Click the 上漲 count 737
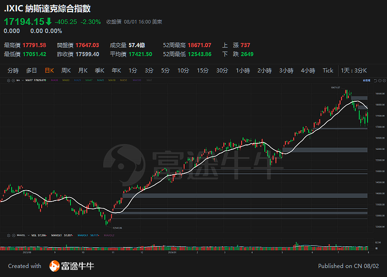The height and width of the screenshot is (277, 387). pos(245,45)
